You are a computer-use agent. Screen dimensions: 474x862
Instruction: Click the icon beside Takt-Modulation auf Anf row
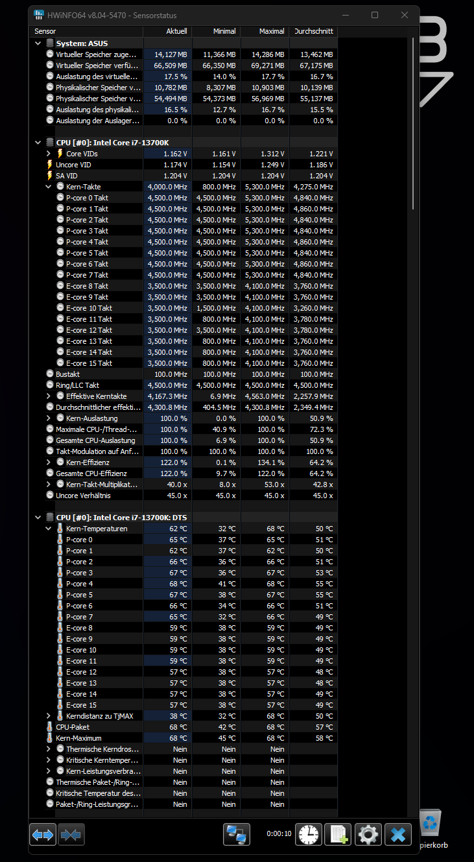pyautogui.click(x=50, y=451)
